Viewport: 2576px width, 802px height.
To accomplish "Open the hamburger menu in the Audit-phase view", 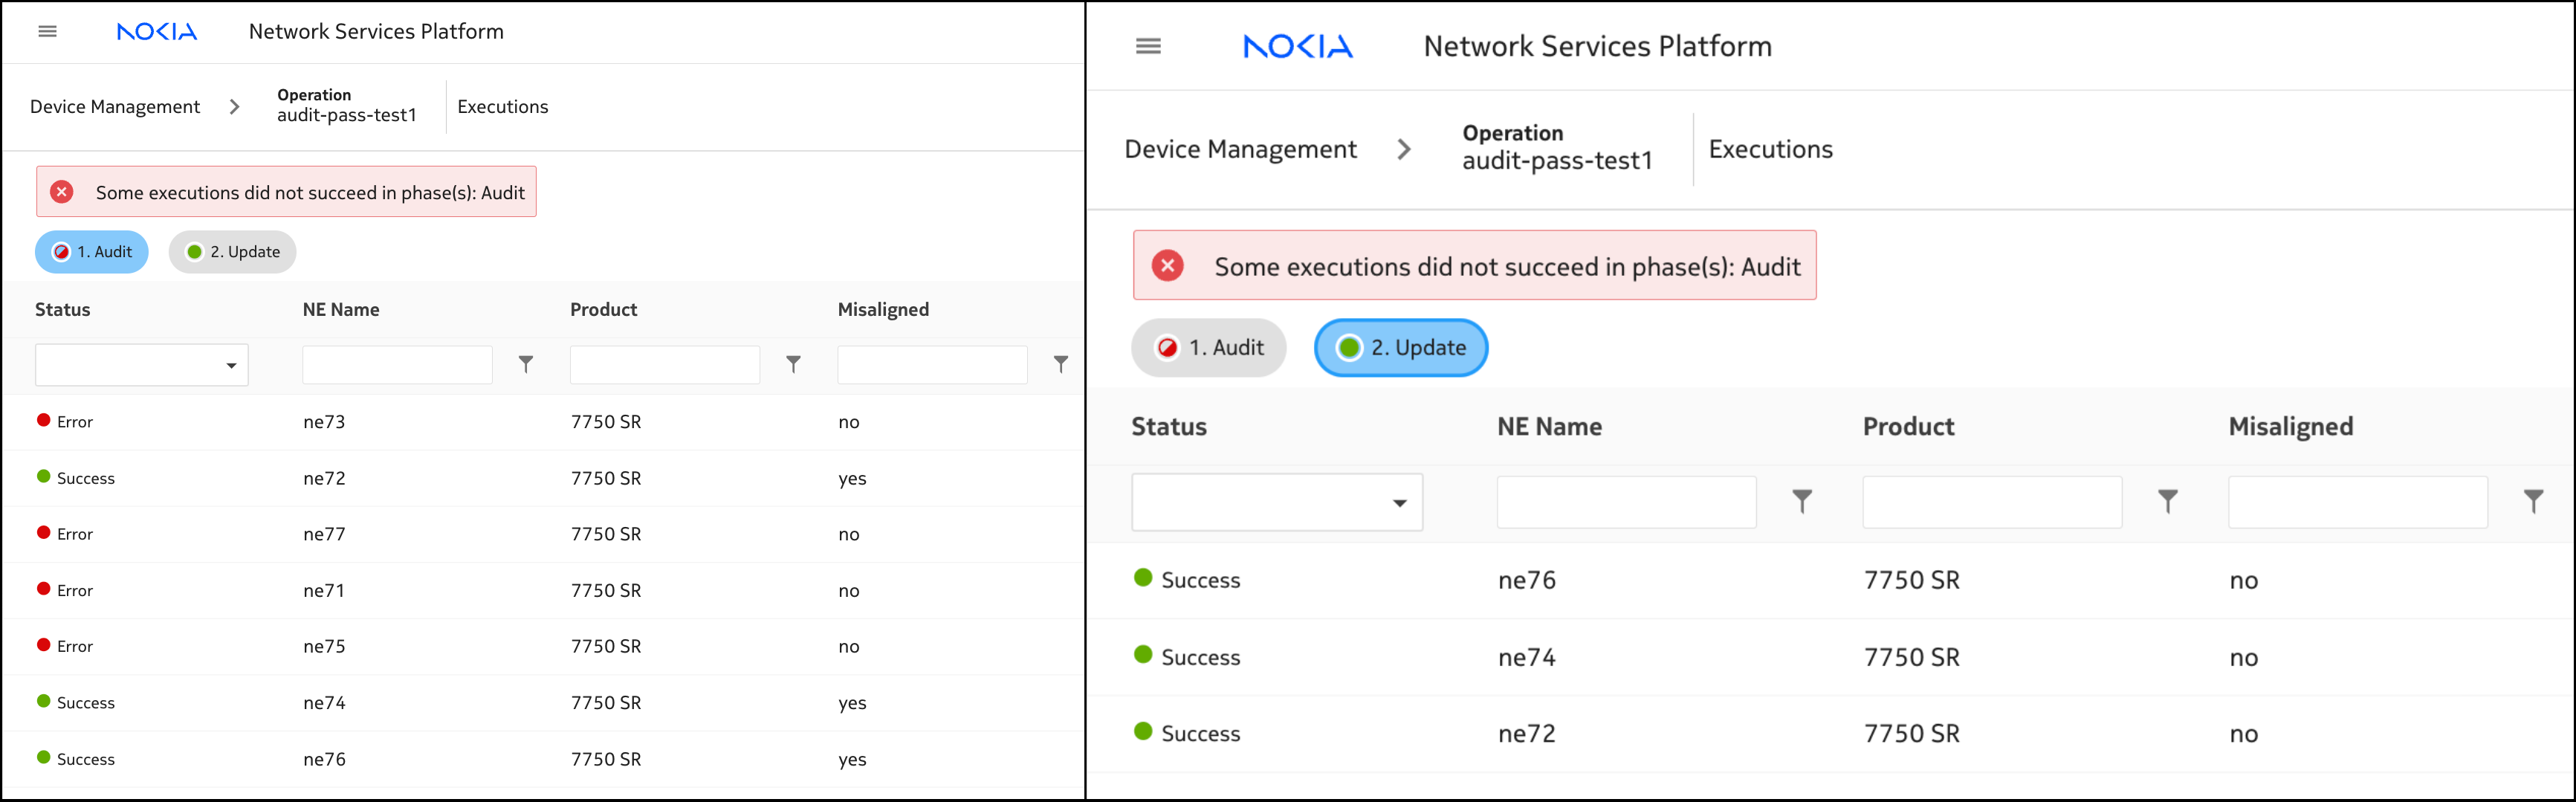I will [x=47, y=32].
